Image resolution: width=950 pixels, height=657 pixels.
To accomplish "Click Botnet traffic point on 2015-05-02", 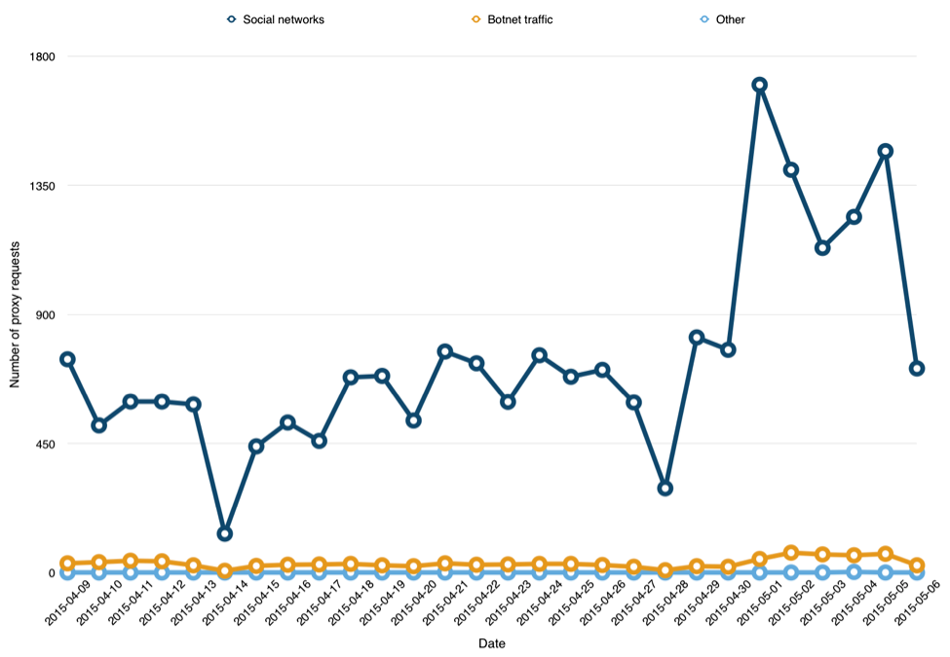I will [790, 552].
